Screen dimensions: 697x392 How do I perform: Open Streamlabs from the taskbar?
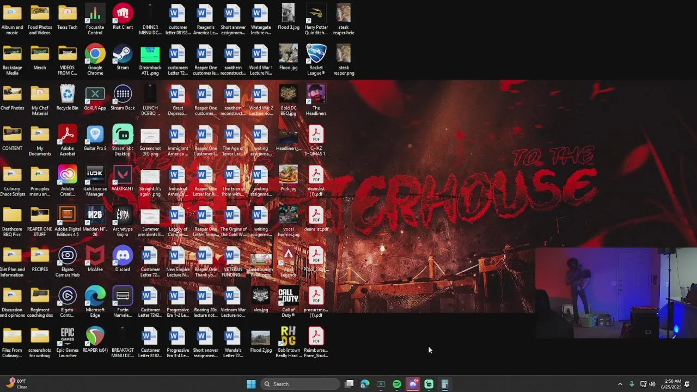(429, 384)
